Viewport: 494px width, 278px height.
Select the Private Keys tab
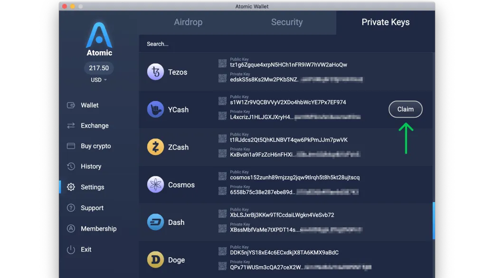pyautogui.click(x=386, y=22)
